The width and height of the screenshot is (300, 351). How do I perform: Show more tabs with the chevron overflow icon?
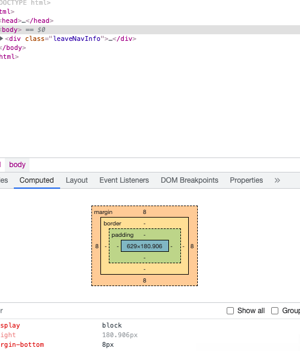tap(277, 180)
